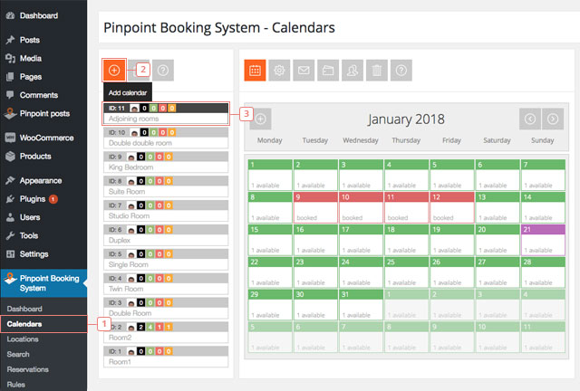Screen dimensions: 580x391
Task: Select the King Bedroom calendar
Action: coord(166,163)
